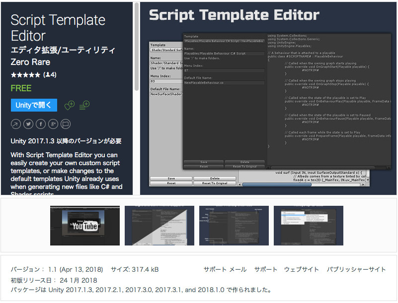Click the 初版リリース日 24 1月 2018 text
This screenshot has height=303, width=398.
54,280
